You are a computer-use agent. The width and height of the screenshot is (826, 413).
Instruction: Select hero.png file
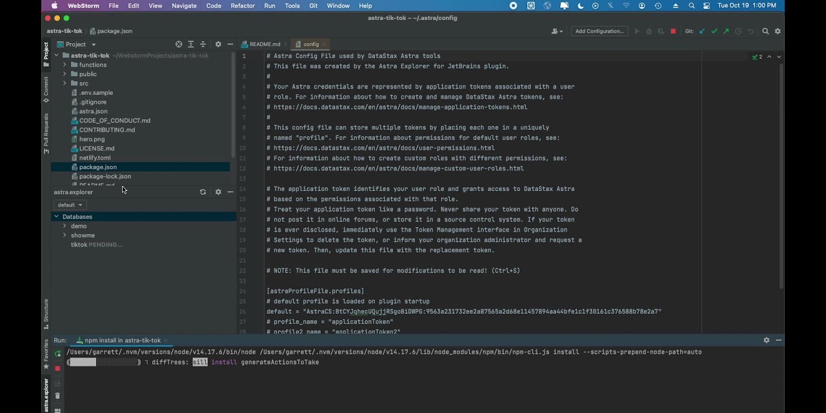pos(92,139)
